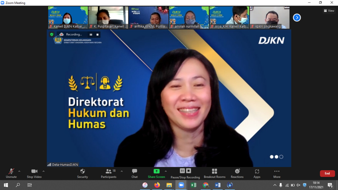Switch to Zoom taskbar icon
Screen dimensions: 338x190
(x=181, y=185)
